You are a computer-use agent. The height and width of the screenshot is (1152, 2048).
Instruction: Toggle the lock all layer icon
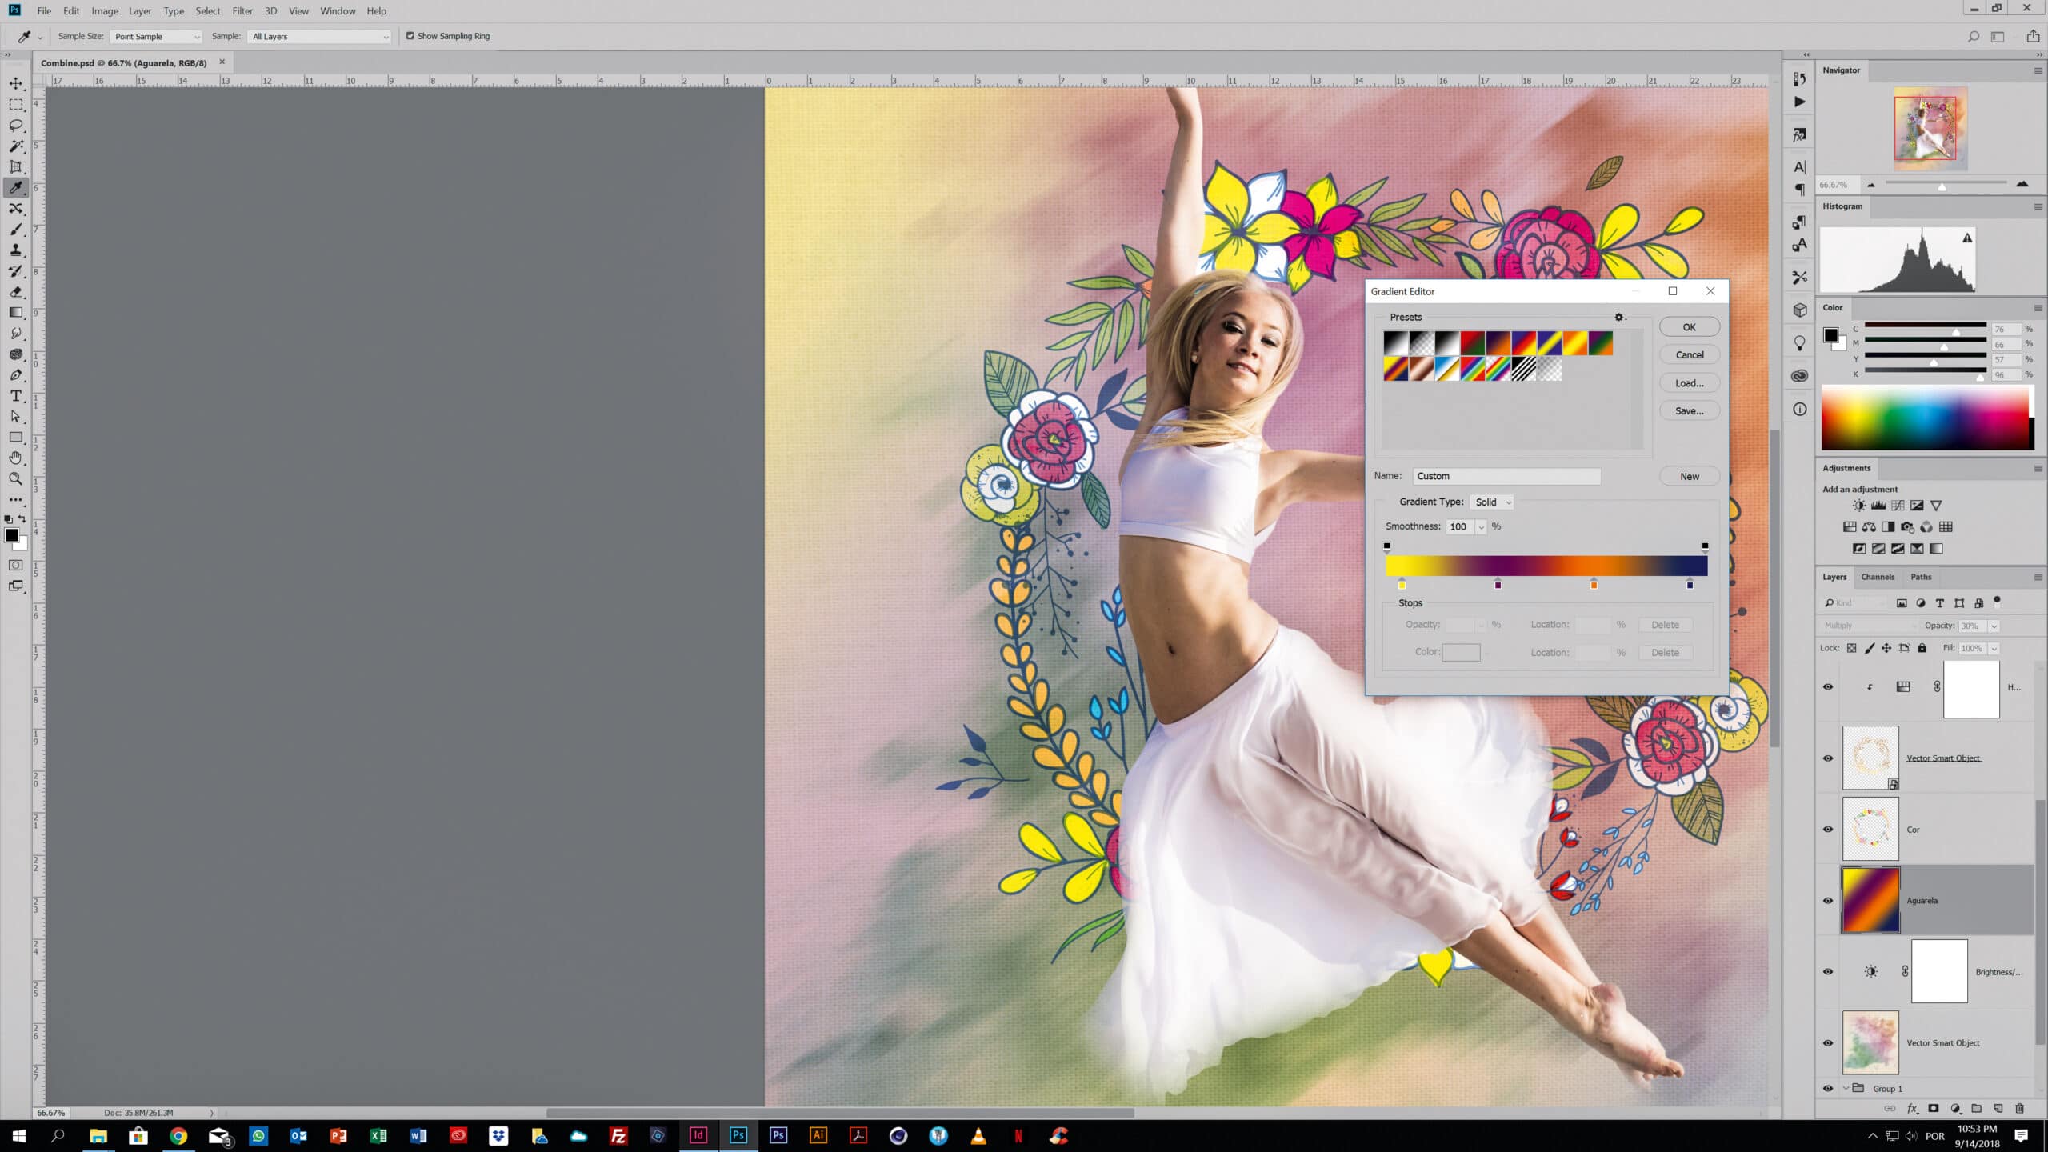coord(1922,648)
